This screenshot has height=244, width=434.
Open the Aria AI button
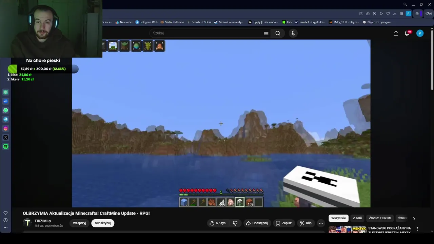pyautogui.click(x=429, y=14)
